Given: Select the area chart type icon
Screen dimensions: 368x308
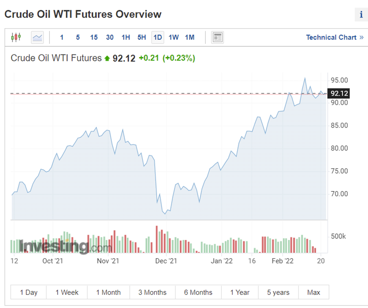Looking at the screenshot, I should [37, 37].
